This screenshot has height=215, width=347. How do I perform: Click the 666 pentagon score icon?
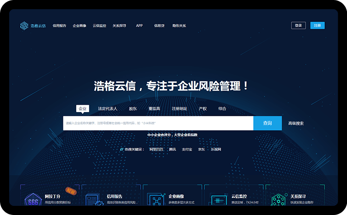(x=33, y=199)
